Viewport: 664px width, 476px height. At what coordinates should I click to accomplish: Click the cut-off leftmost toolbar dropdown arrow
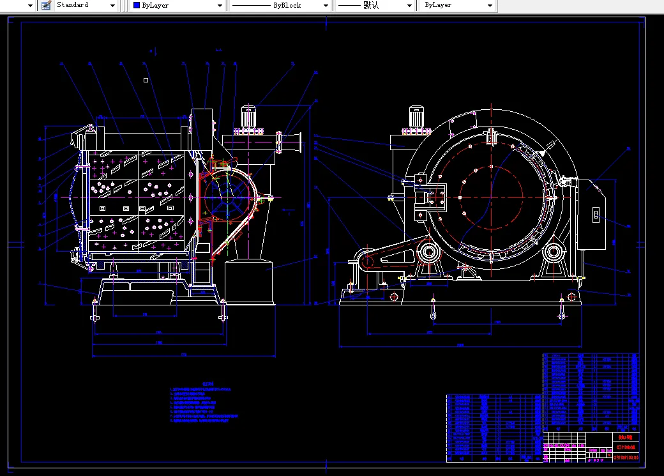coord(30,6)
